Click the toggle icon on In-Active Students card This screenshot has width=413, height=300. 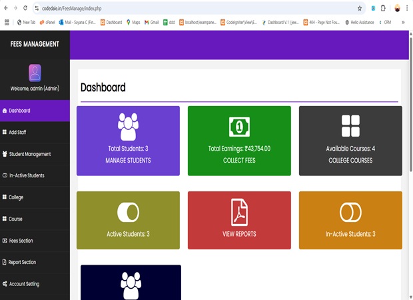click(350, 212)
